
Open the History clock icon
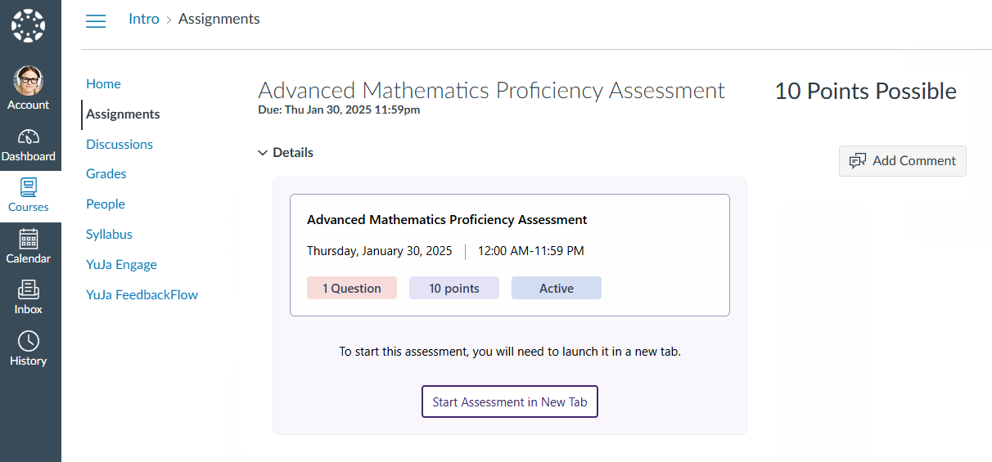click(x=29, y=341)
